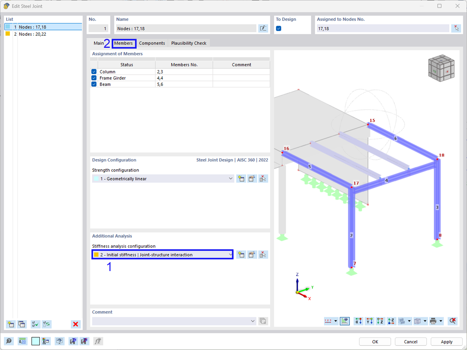The image size is (467, 350).
Task: Create a new steel joint in list
Action: click(x=11, y=324)
